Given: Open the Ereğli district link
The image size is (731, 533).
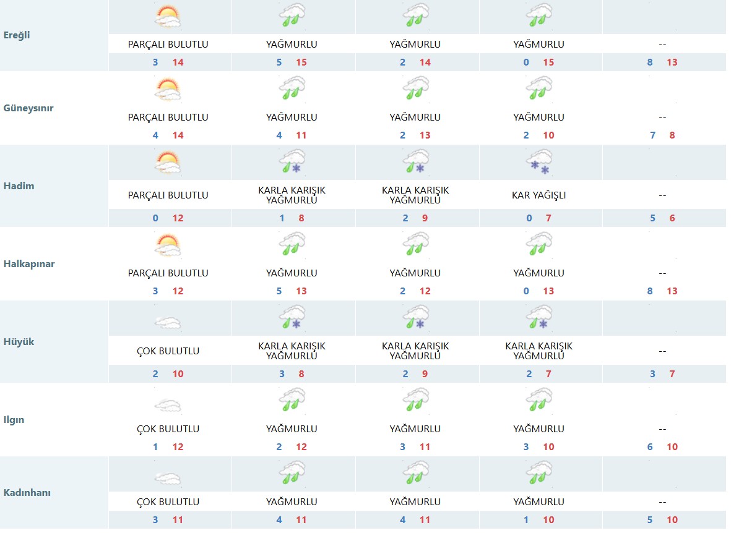Looking at the screenshot, I should click(x=16, y=35).
